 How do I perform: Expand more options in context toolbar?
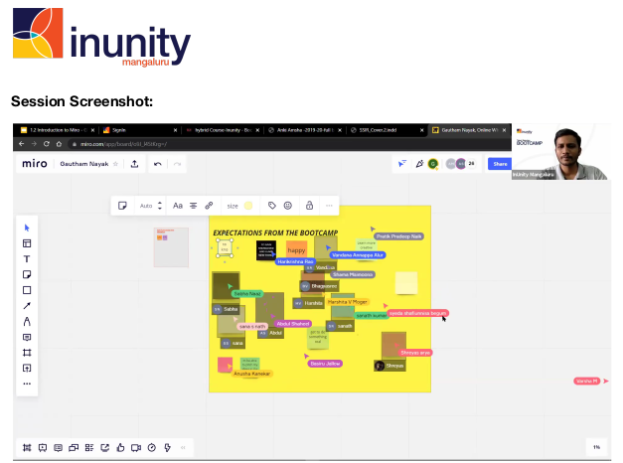click(329, 206)
